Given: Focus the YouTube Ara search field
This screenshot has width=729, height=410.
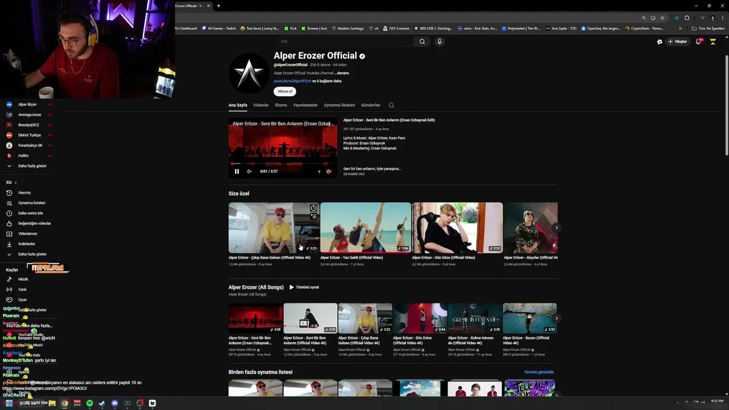Looking at the screenshot, I should 346,42.
